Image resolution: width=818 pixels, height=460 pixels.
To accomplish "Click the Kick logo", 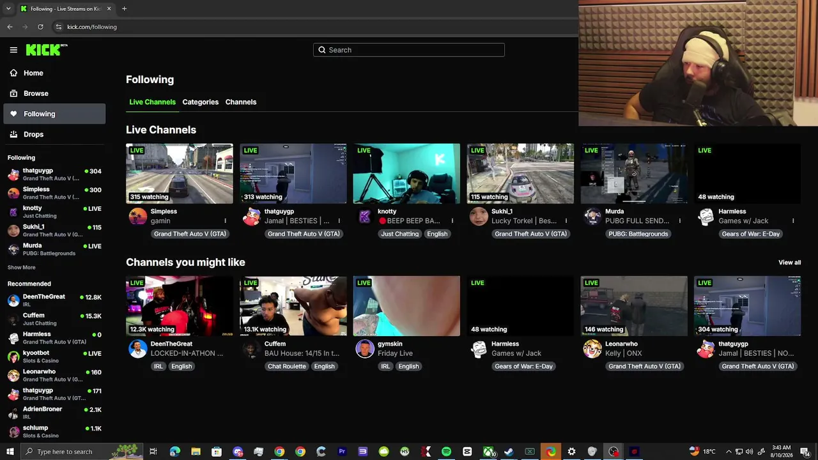I will [x=47, y=50].
